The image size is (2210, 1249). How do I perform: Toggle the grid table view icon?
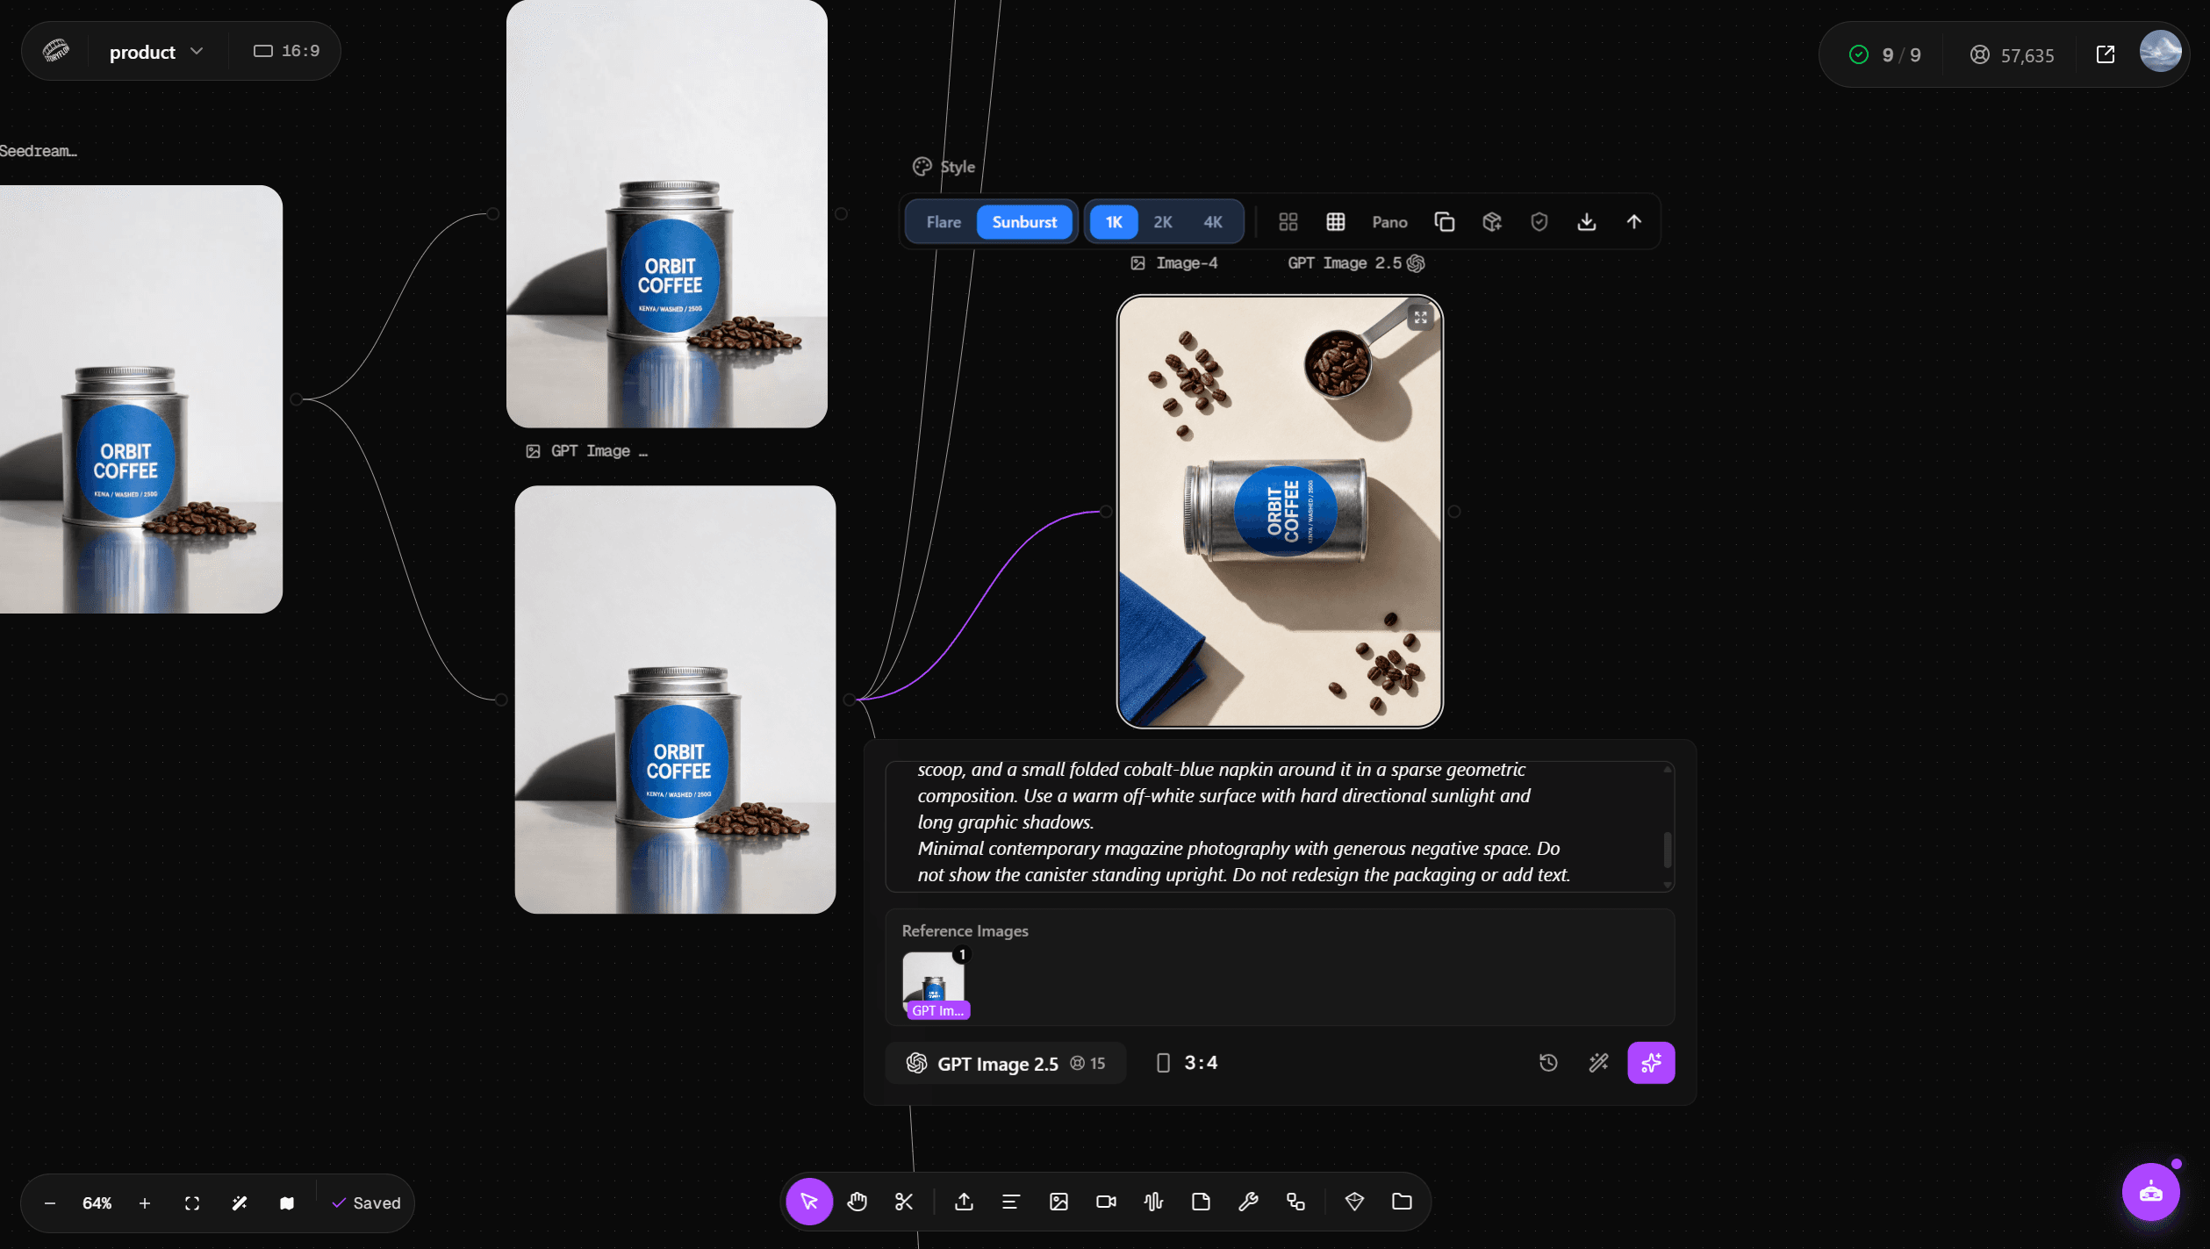(x=1335, y=222)
